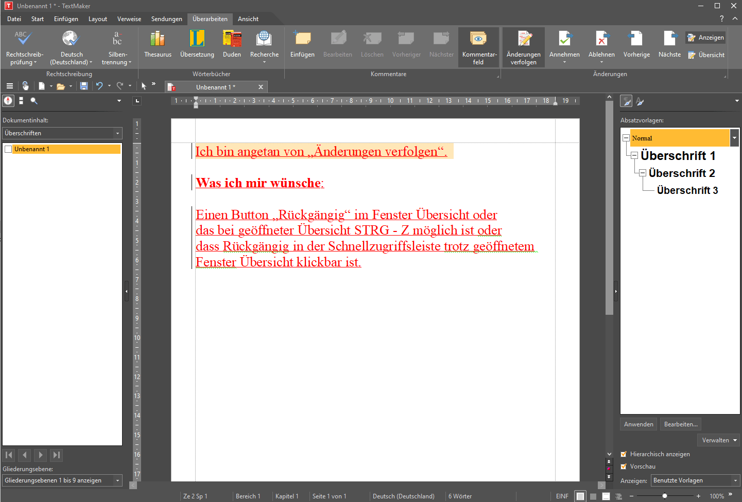Open the Duden dictionary
Screen dimensions: 742x502
point(232,45)
